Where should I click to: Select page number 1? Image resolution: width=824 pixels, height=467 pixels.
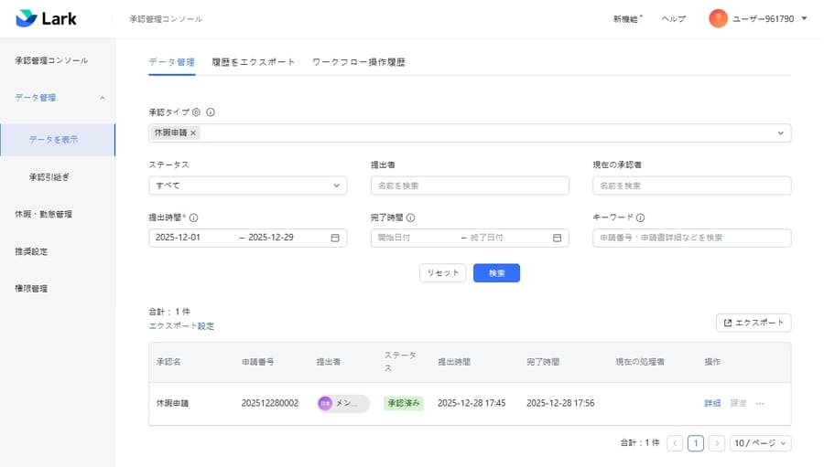695,443
